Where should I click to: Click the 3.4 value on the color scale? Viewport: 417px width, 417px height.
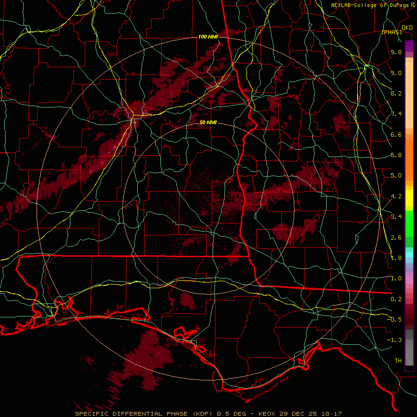pos(396,217)
